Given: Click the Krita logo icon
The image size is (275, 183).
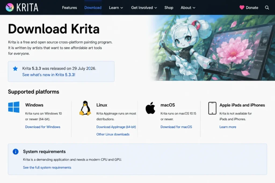Looking at the screenshot, I should 10,8.
